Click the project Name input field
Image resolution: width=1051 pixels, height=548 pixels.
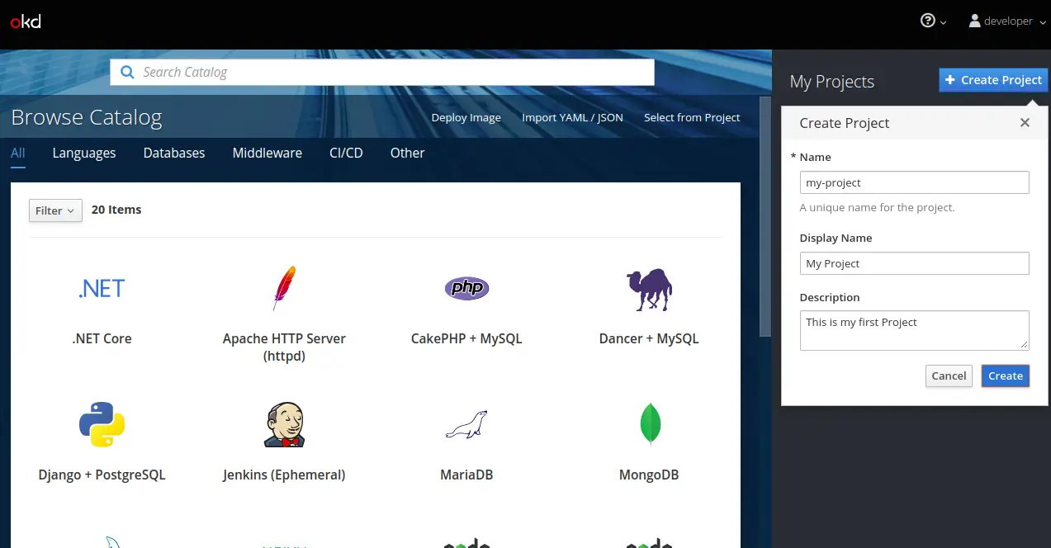pyautogui.click(x=914, y=182)
